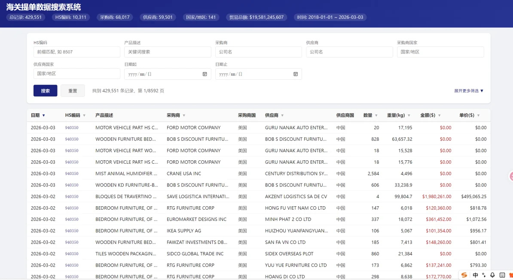Viewport: 513px width, 280px height.
Task: Sort by 单价($) column arrow
Action: pos(478,115)
